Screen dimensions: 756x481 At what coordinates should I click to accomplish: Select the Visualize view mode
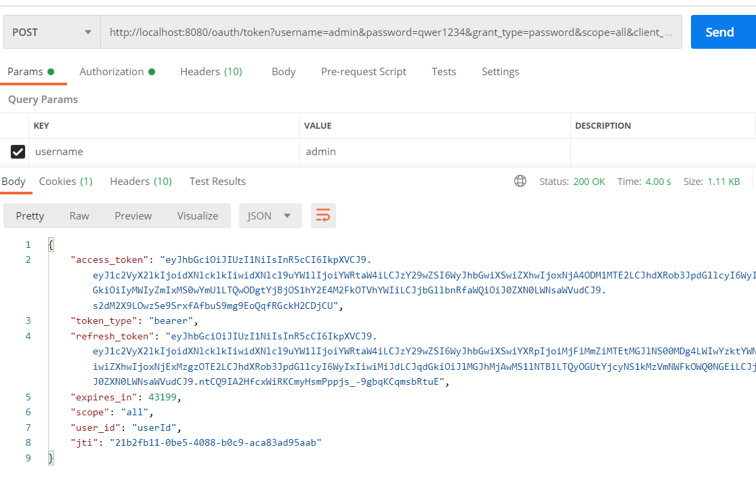pyautogui.click(x=198, y=216)
